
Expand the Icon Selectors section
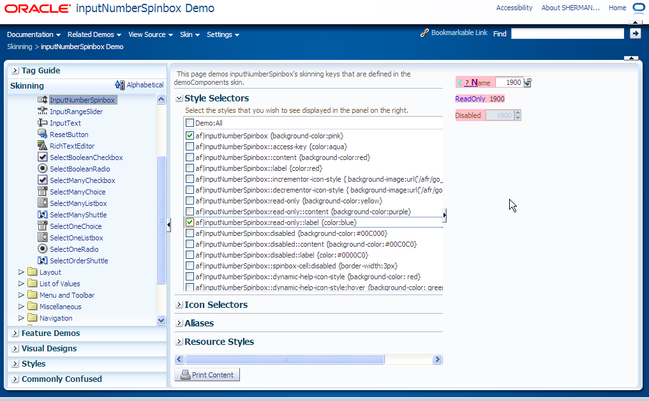(x=179, y=305)
